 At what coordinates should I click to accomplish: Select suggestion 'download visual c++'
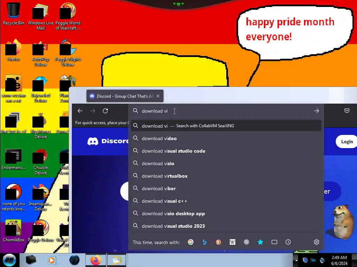coord(226,201)
